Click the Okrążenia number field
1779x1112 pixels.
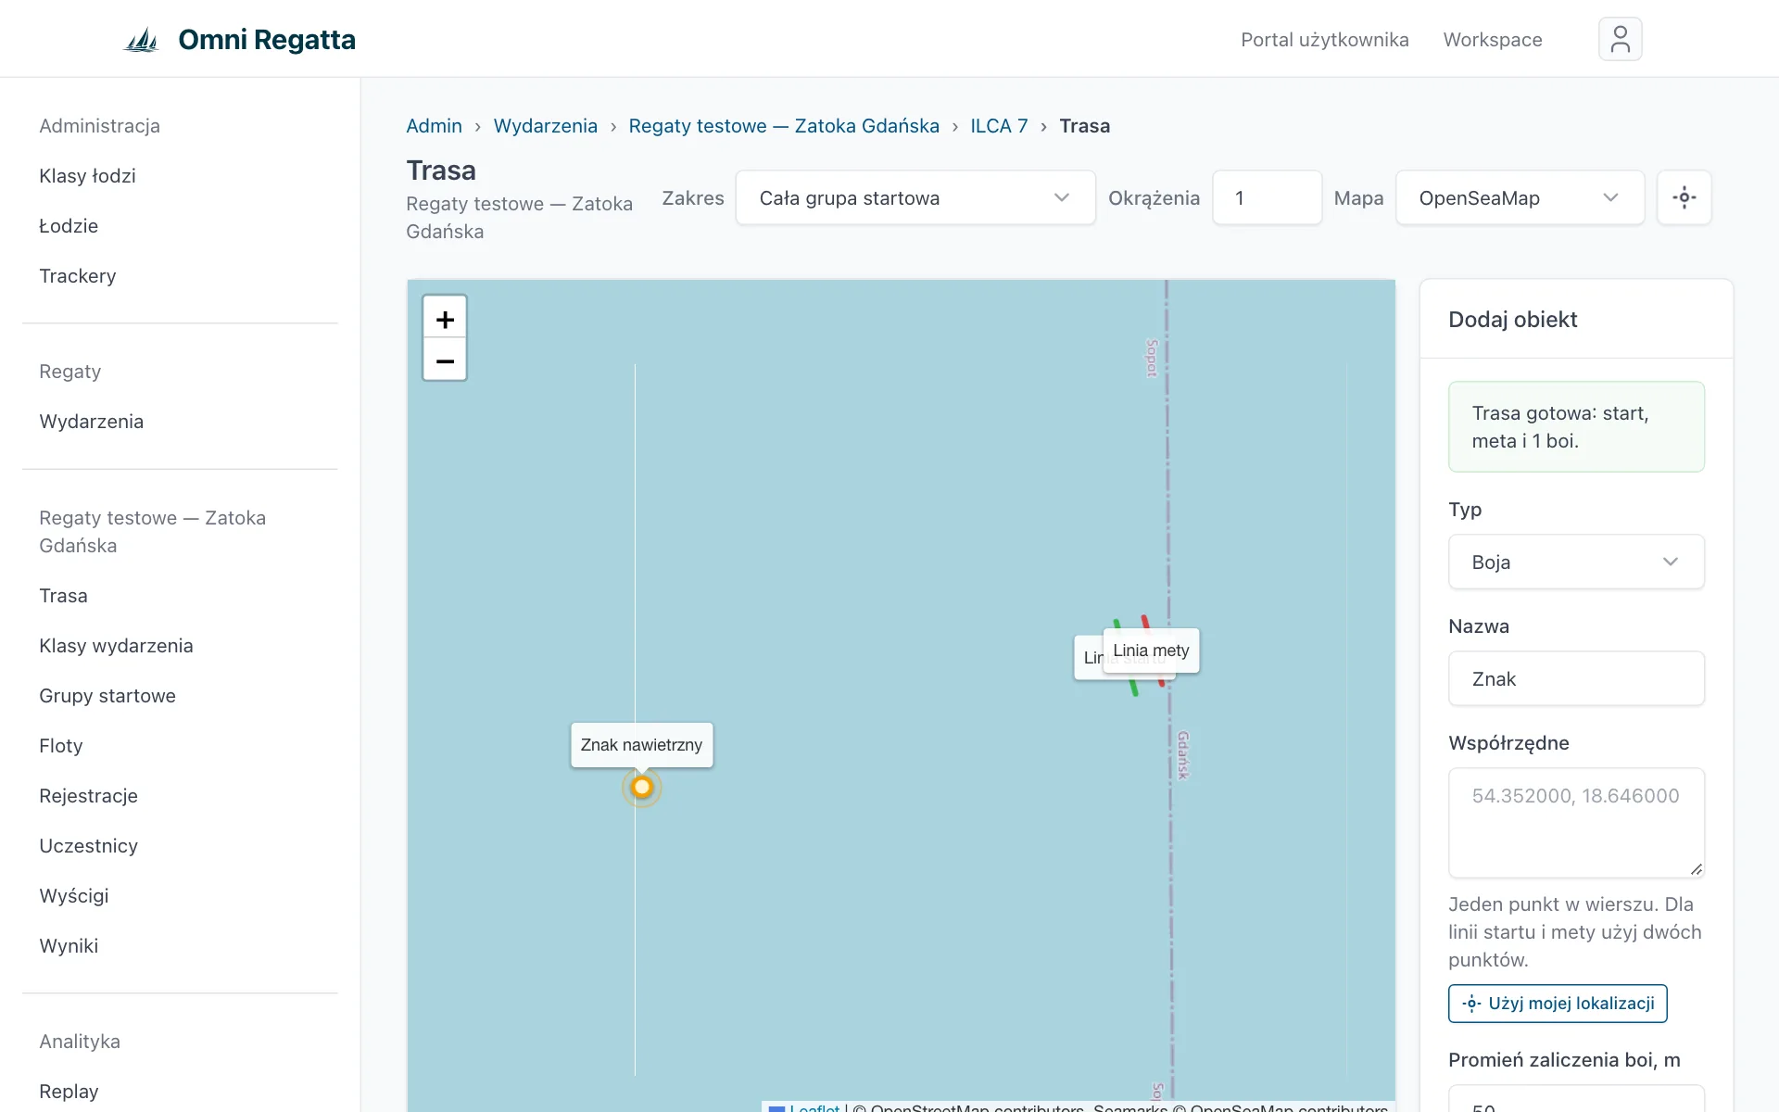(x=1267, y=197)
